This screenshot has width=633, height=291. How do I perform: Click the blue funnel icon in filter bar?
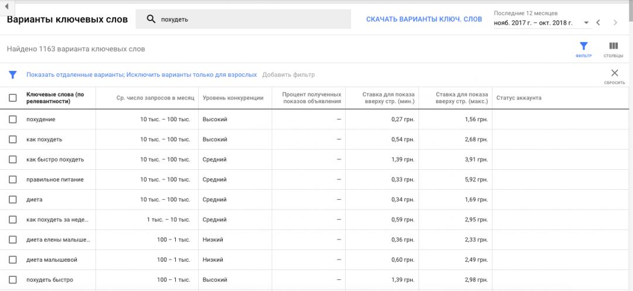pyautogui.click(x=12, y=75)
